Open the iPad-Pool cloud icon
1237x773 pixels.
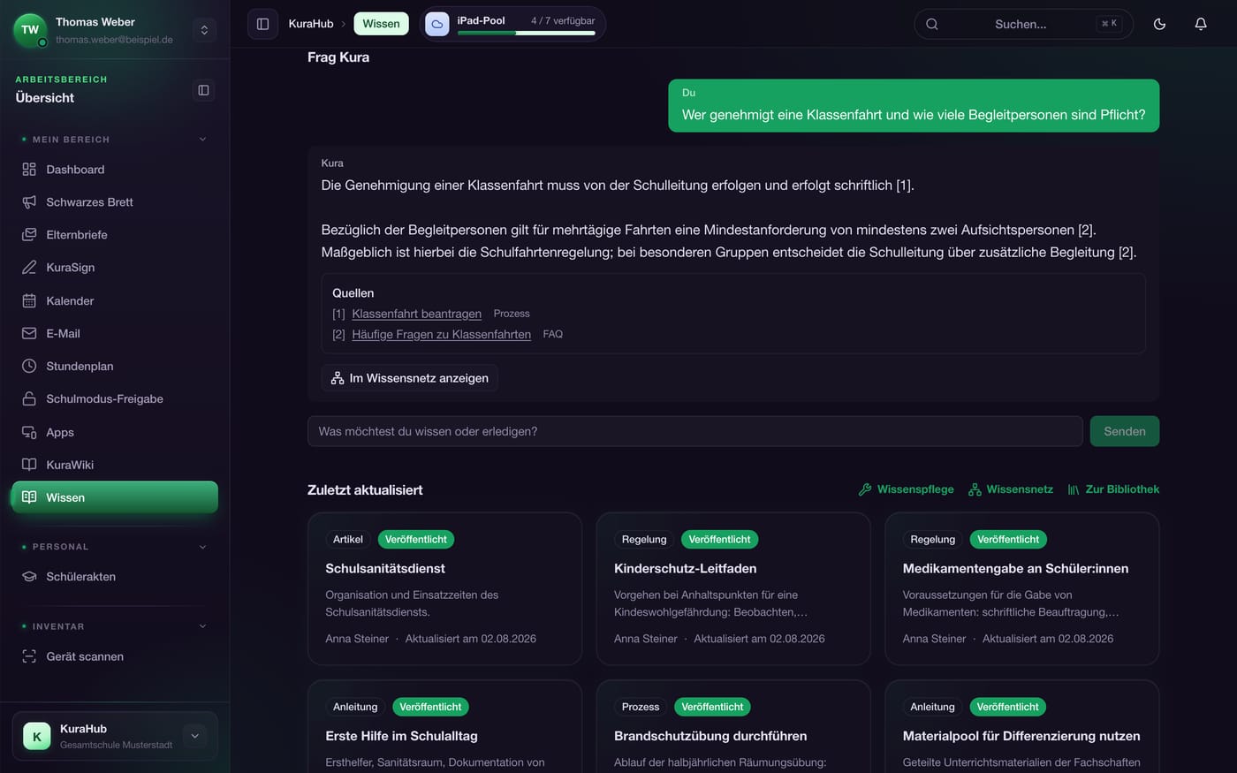(436, 24)
